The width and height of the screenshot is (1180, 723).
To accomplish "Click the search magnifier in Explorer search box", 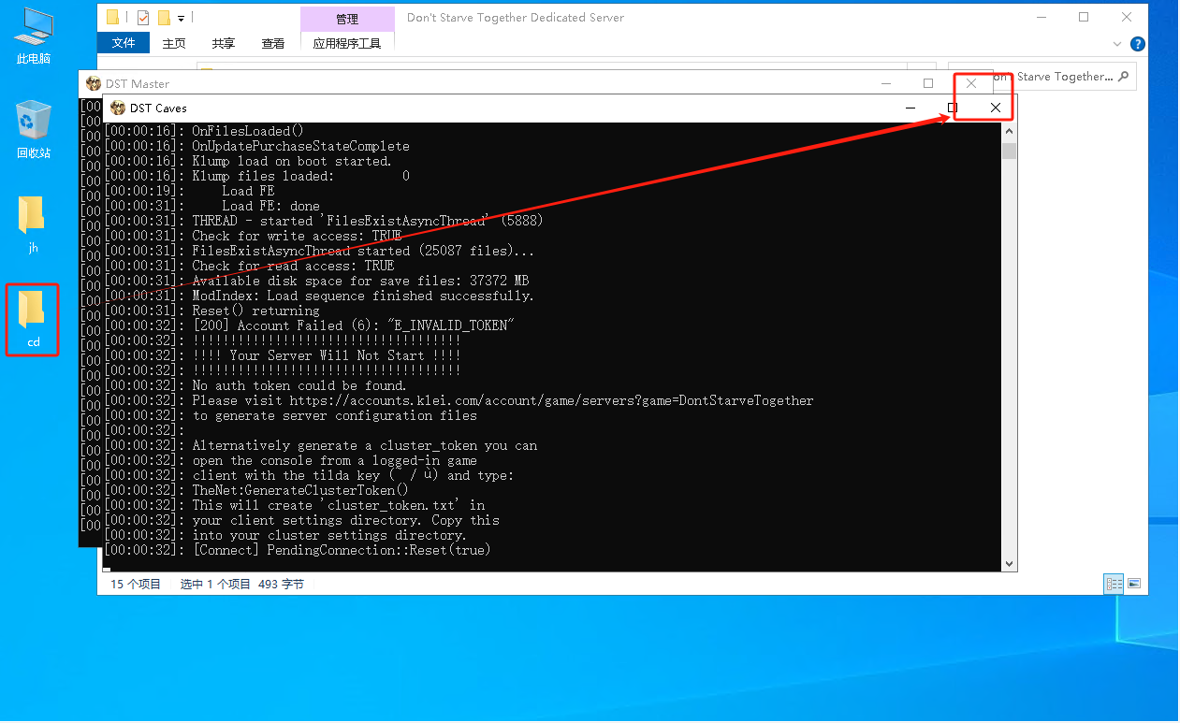I will tap(1124, 77).
